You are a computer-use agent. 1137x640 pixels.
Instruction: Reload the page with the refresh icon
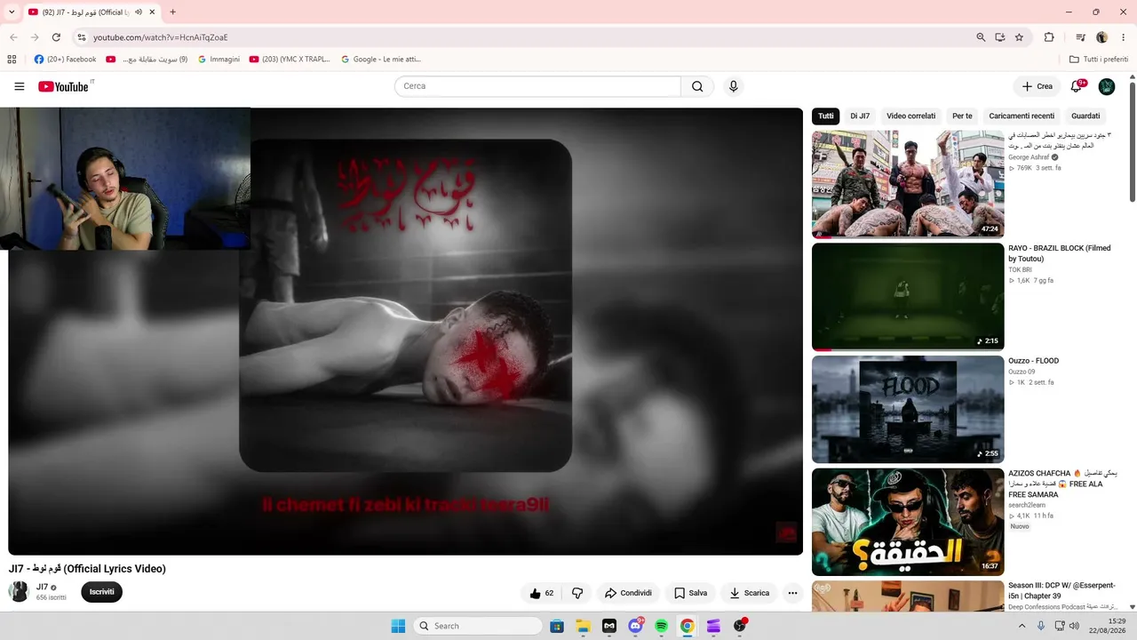(x=56, y=37)
